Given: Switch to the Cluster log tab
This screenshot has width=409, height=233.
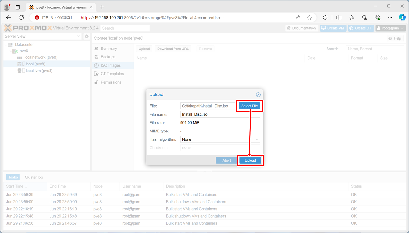Looking at the screenshot, I should tap(34, 177).
